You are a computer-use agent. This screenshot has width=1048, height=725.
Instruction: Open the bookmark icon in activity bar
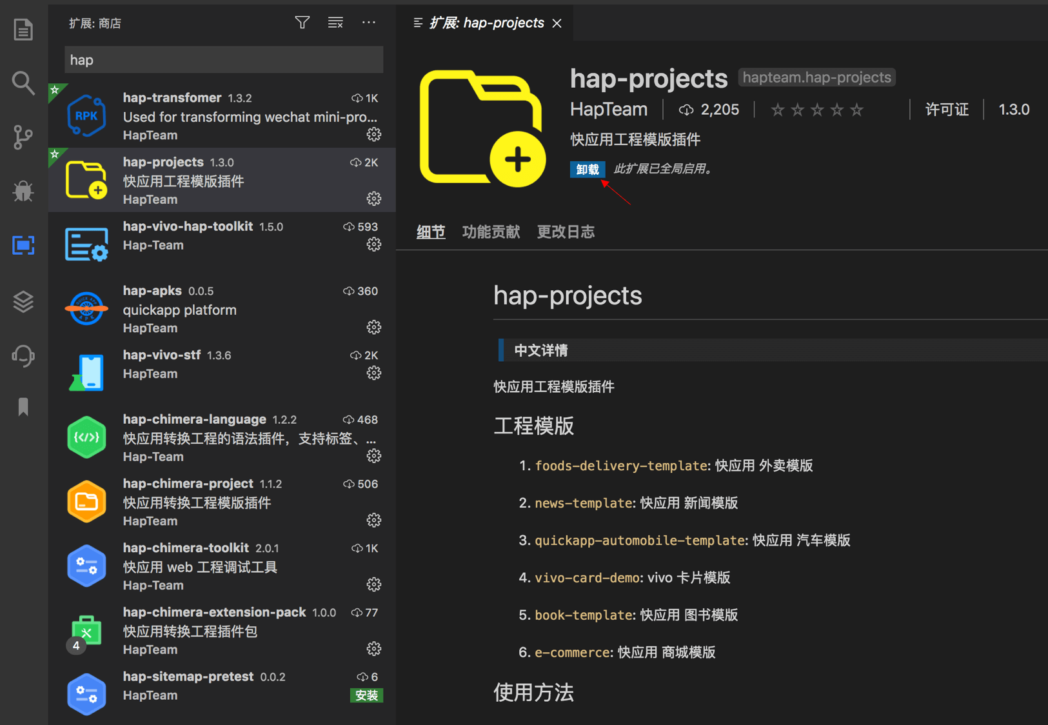(23, 407)
